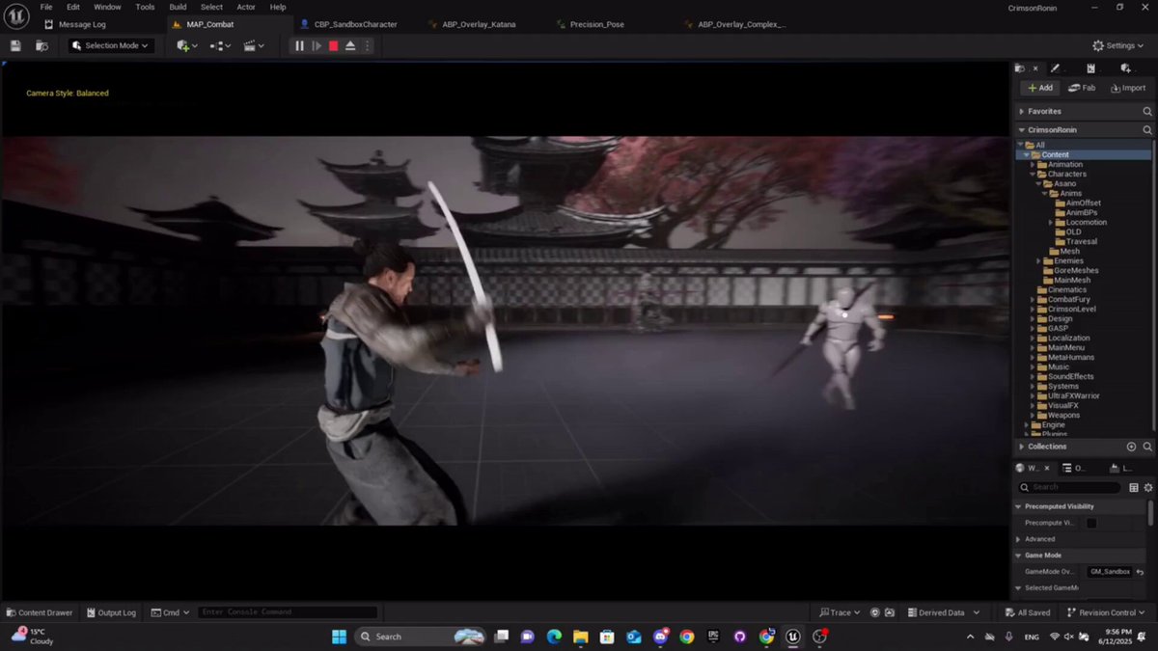Click the Eject from player icon
Viewport: 1158px width, 651px height.
click(350, 45)
